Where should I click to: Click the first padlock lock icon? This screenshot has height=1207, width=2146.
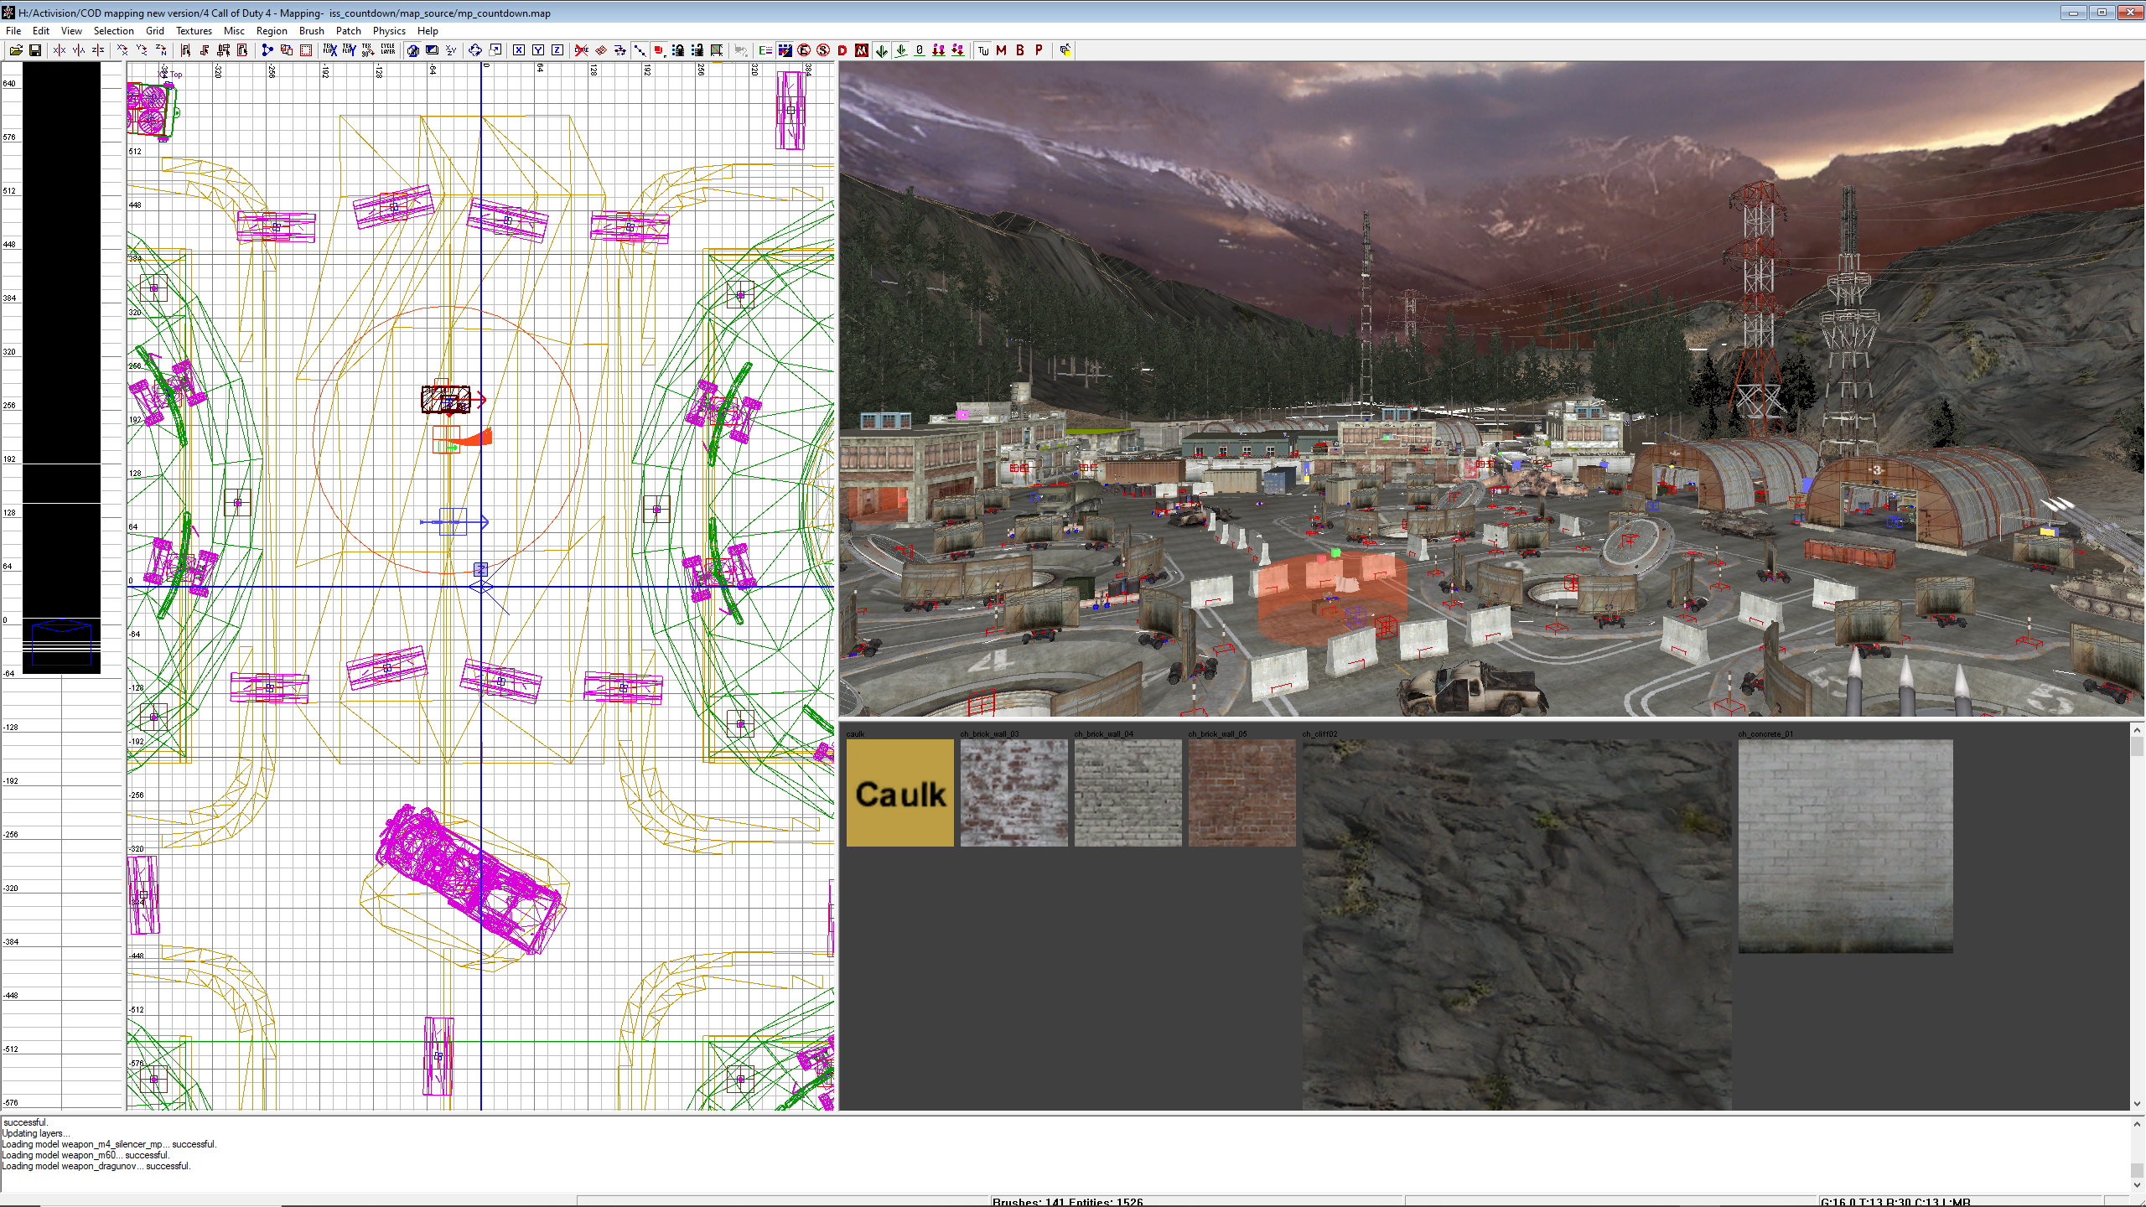[x=678, y=50]
